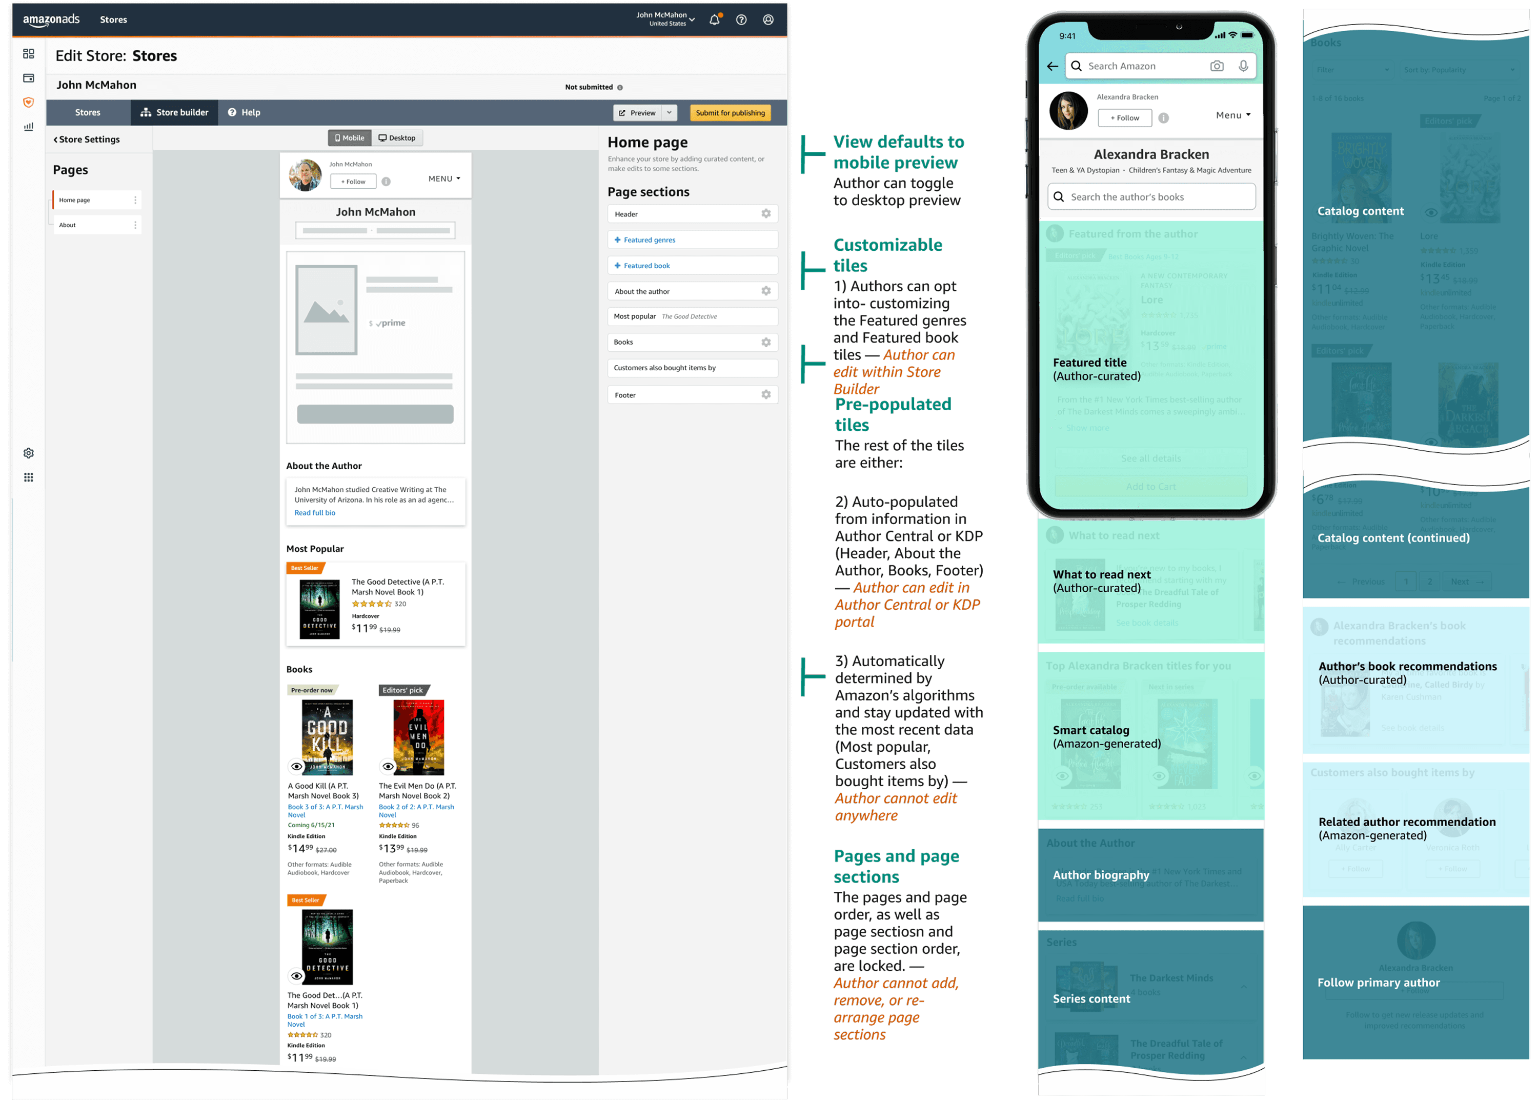Open the apps grid icon in the left sidebar
Viewport: 1538px width, 1100px height.
point(28,477)
